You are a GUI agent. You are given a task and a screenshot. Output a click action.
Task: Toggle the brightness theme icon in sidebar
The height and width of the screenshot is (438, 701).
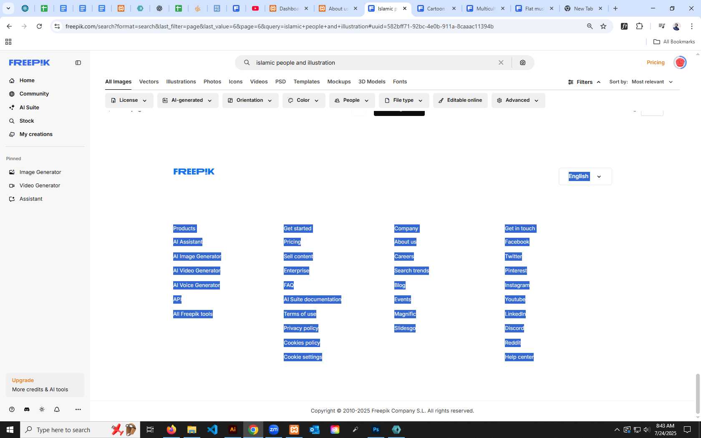[42, 409]
